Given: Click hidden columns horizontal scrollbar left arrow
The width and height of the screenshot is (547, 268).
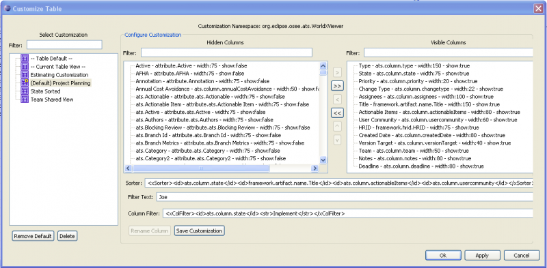Looking at the screenshot, I should [128, 168].
